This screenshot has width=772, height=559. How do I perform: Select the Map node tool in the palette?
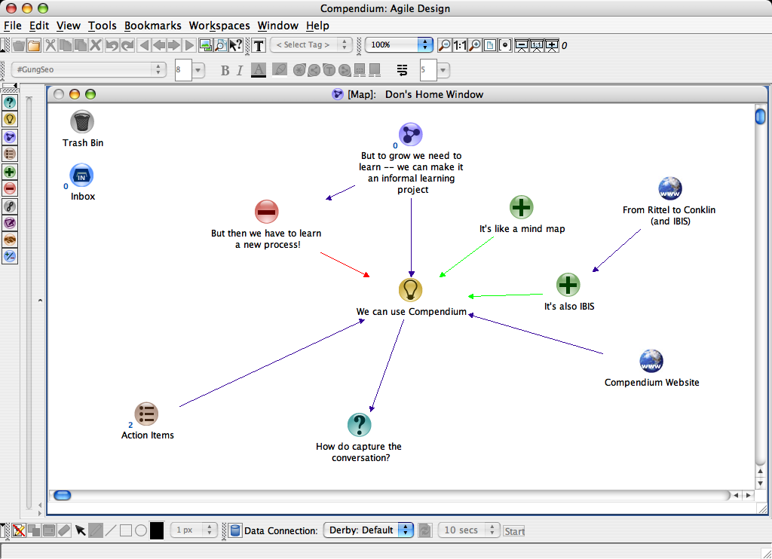click(x=9, y=137)
